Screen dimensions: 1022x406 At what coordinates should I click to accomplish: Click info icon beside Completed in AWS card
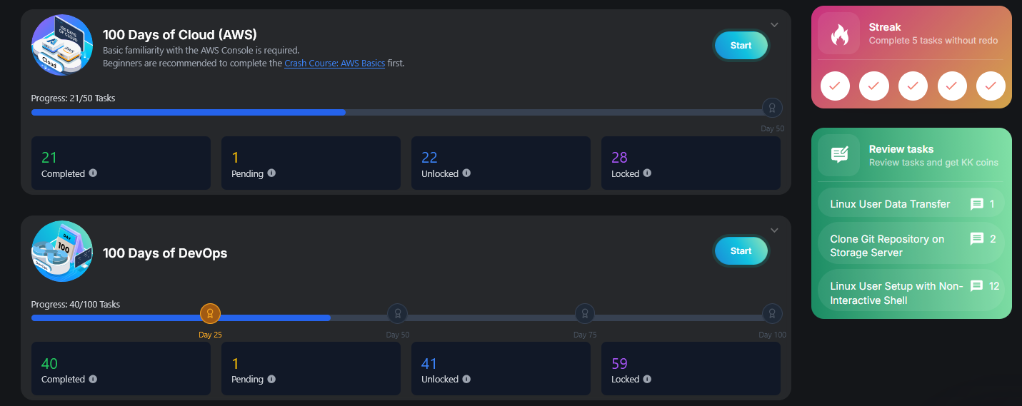click(93, 173)
